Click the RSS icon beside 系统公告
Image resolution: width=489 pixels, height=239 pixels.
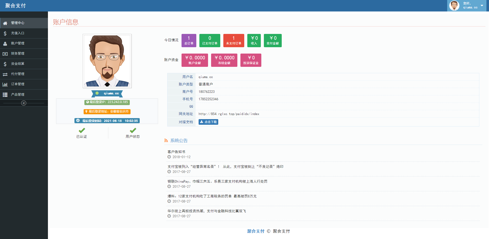[166, 141]
